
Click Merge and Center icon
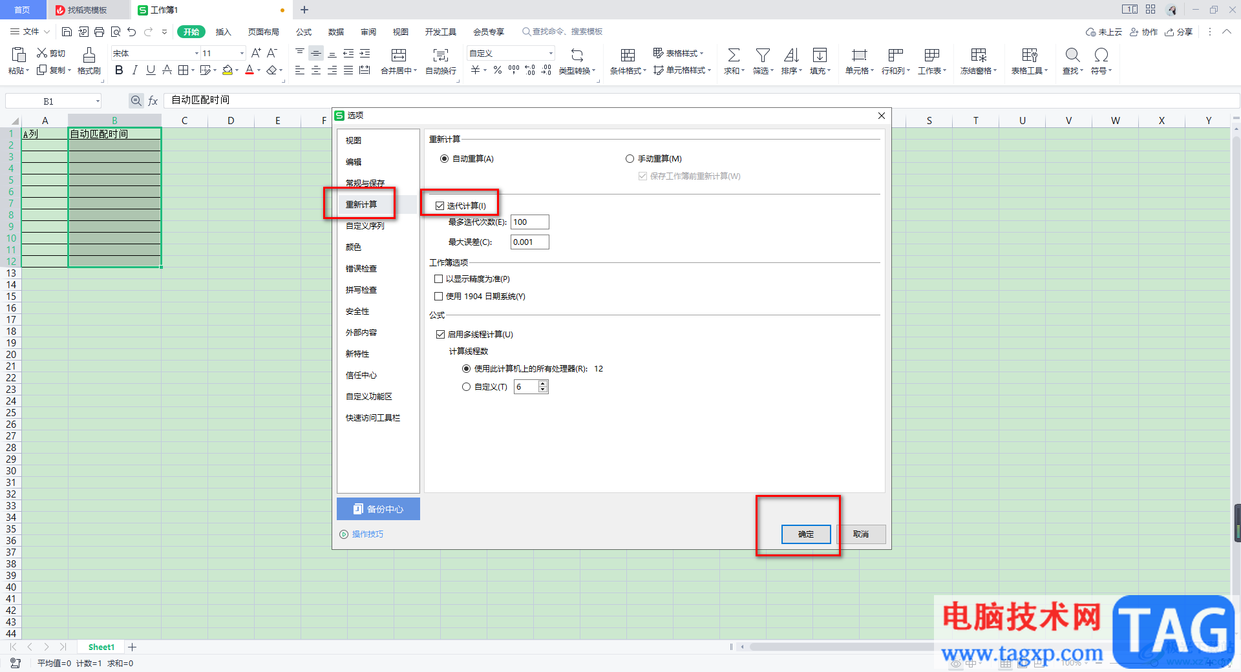[399, 55]
